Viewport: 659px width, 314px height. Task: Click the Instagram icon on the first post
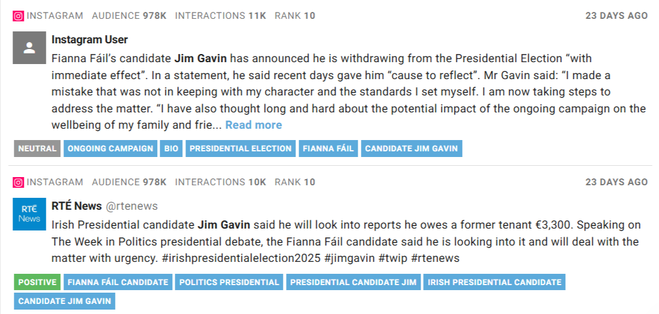click(x=19, y=16)
